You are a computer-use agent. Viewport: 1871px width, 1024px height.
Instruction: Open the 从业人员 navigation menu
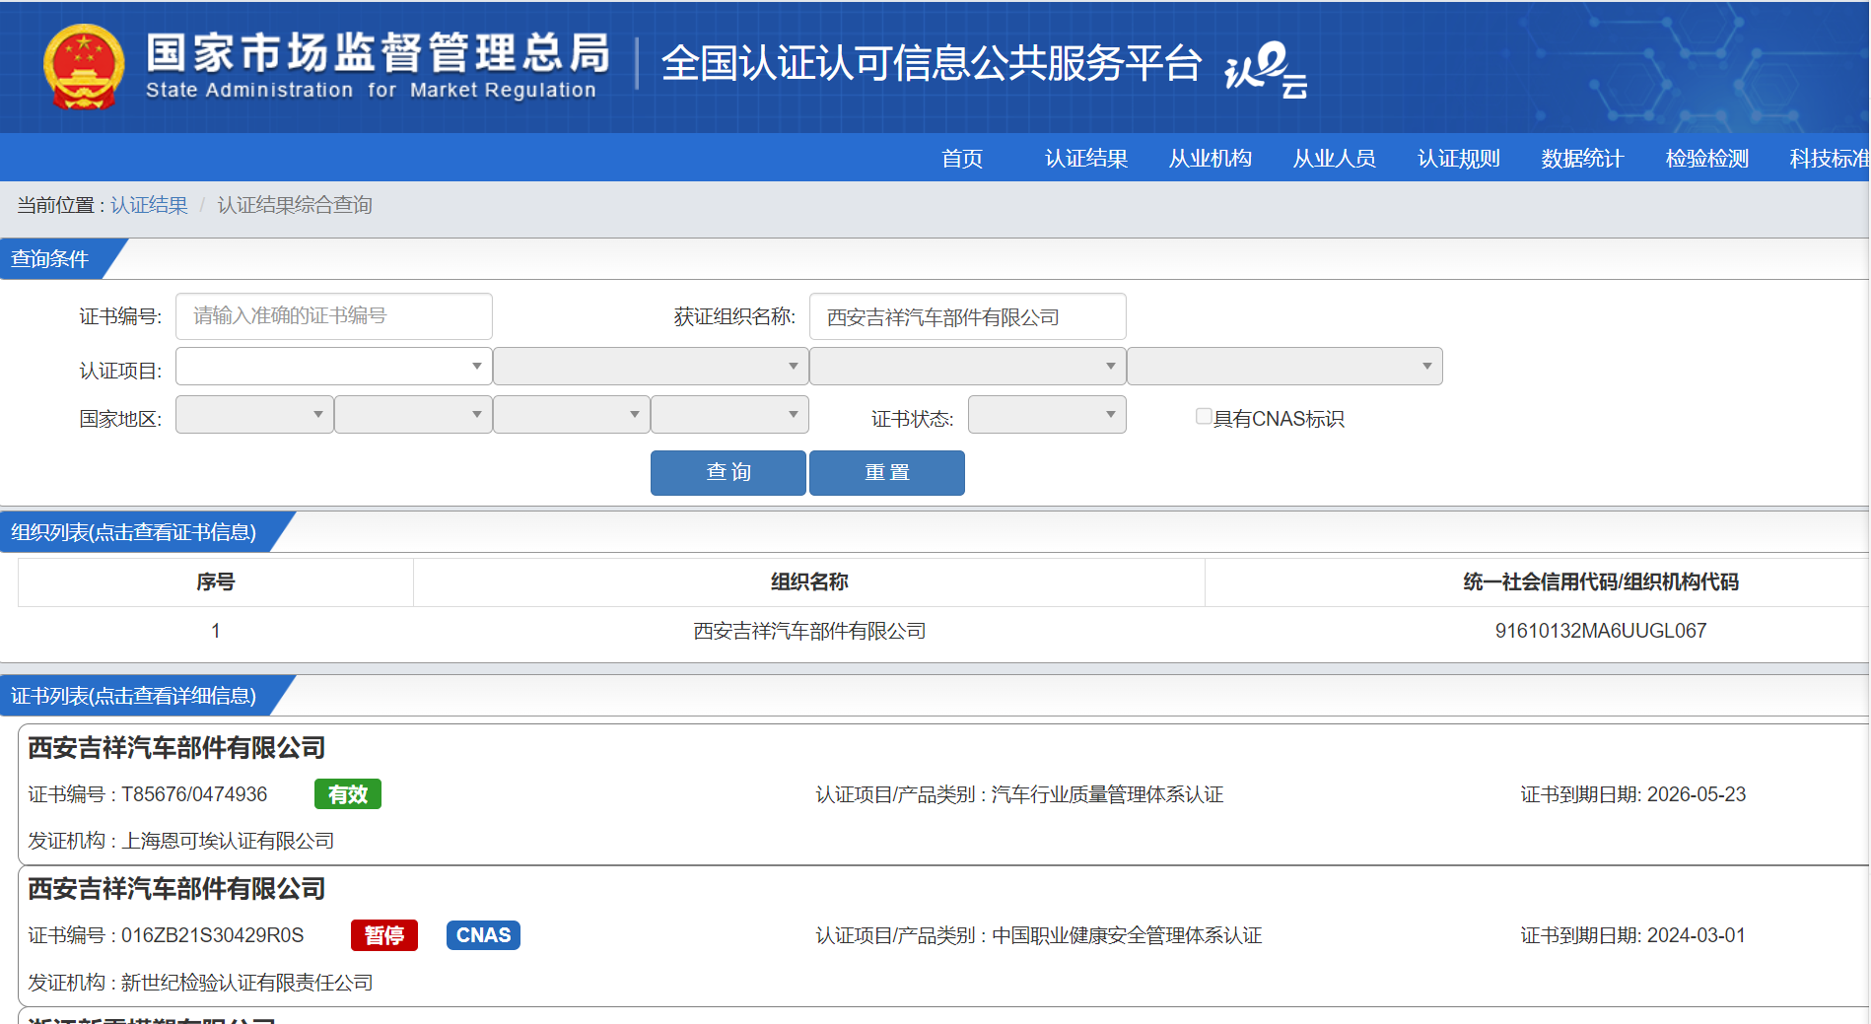click(x=1335, y=159)
